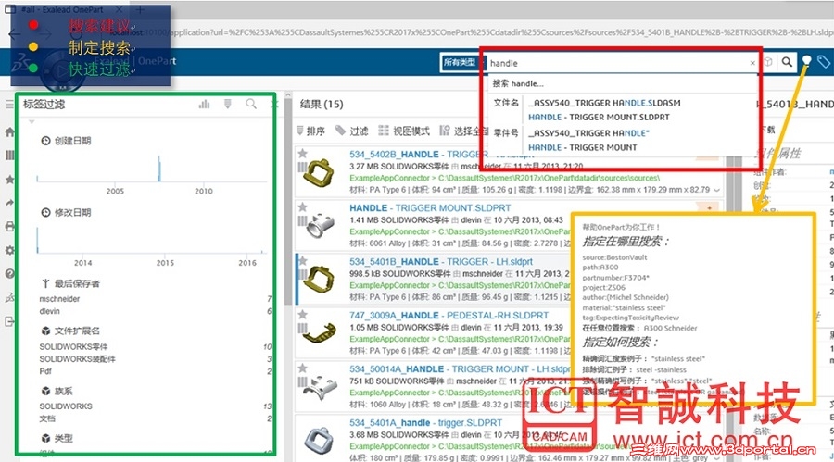Image resolution: width=834 pixels, height=462 pixels.
Task: Click the 创建日期 date histogram timeline
Action: pyautogui.click(x=152, y=169)
